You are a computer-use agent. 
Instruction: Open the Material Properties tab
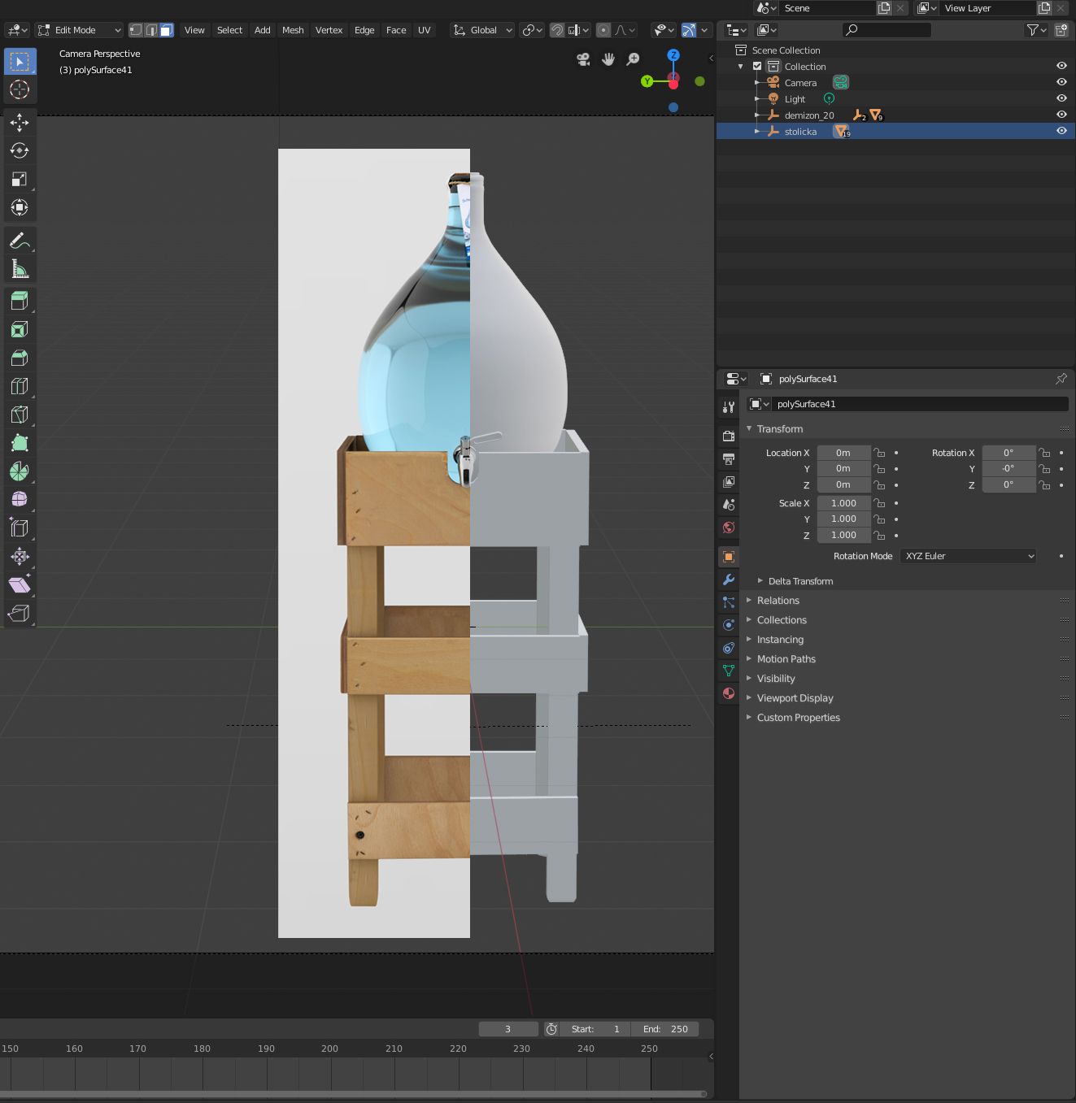728,693
